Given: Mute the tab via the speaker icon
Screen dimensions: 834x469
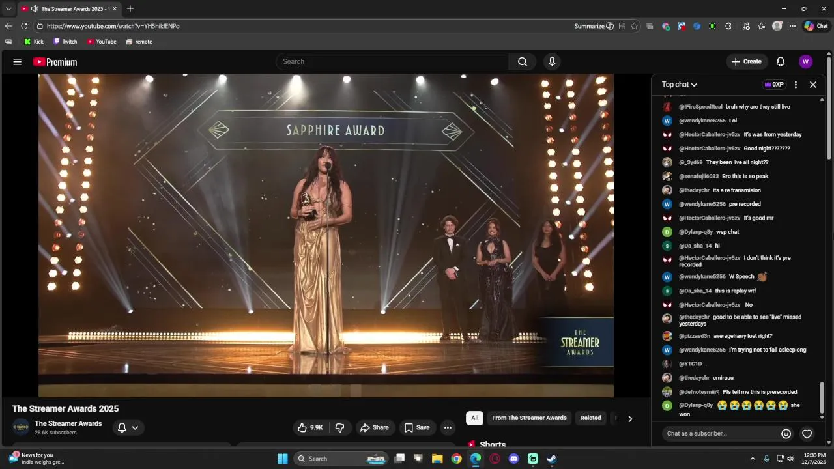Looking at the screenshot, I should [34, 9].
